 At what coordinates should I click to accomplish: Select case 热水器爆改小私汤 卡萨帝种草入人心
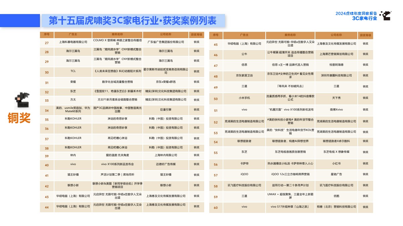click(290, 163)
